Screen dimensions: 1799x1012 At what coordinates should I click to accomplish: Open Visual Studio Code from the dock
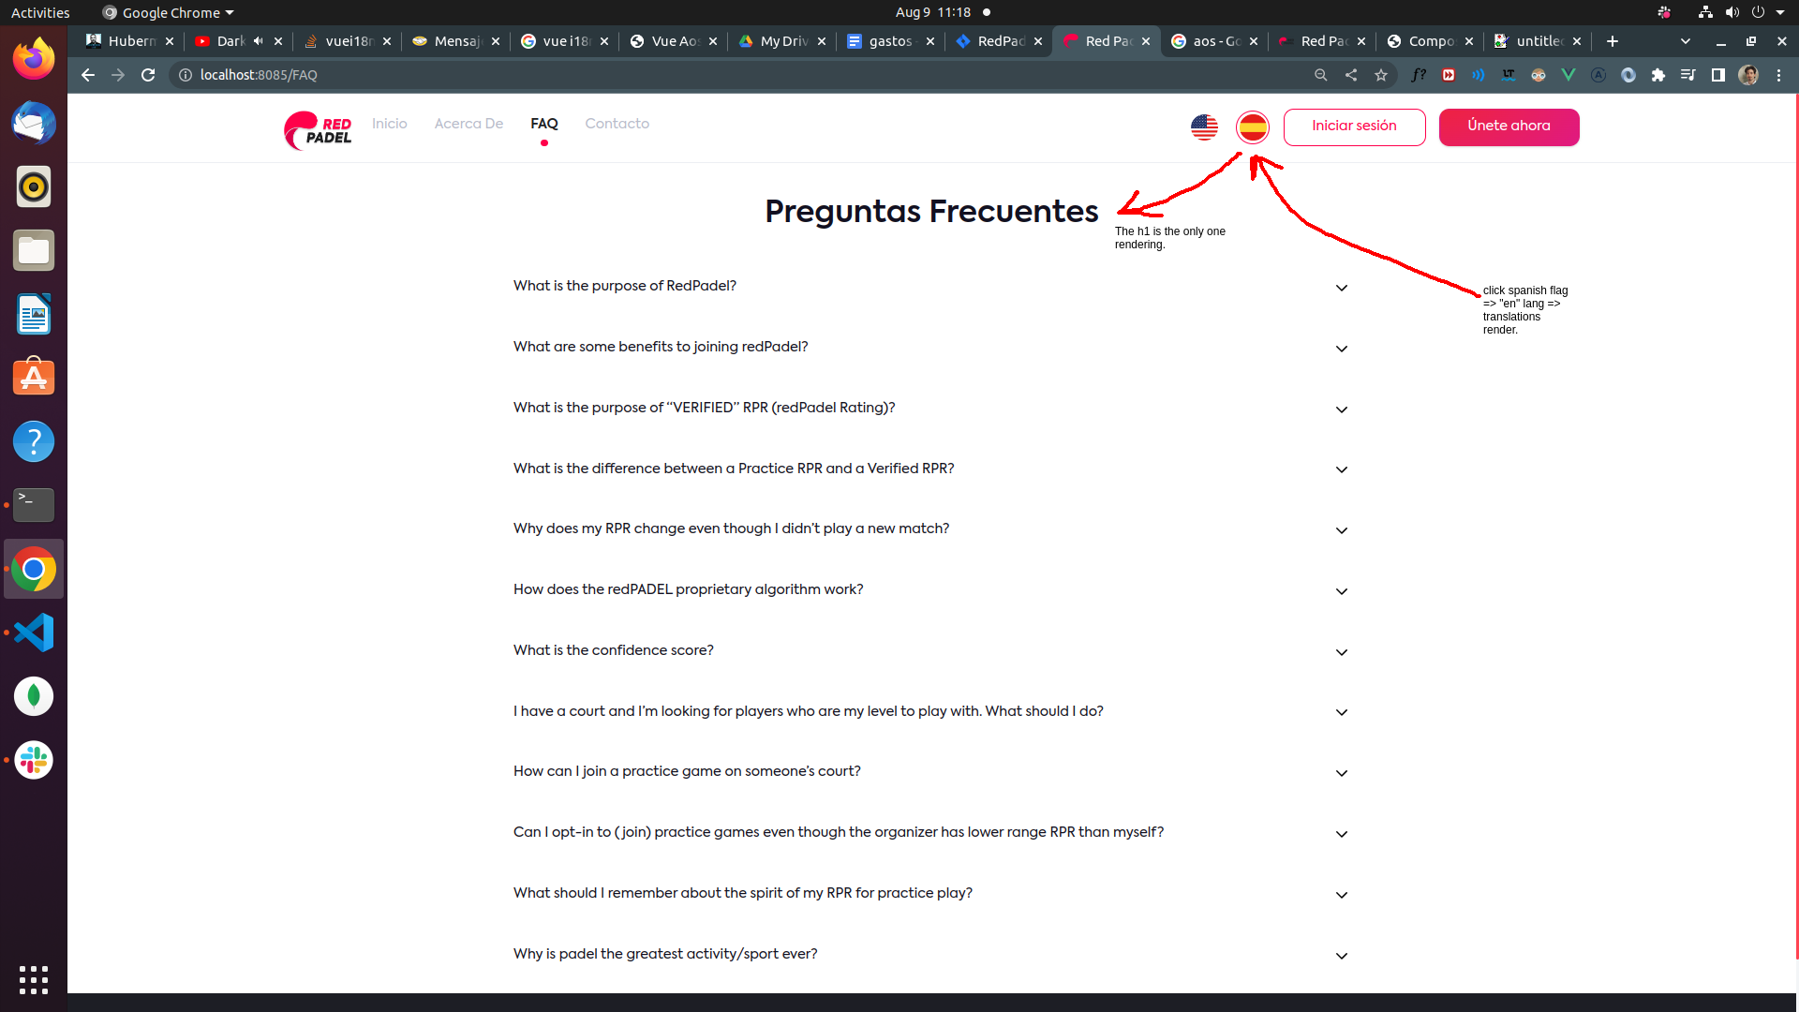click(34, 632)
